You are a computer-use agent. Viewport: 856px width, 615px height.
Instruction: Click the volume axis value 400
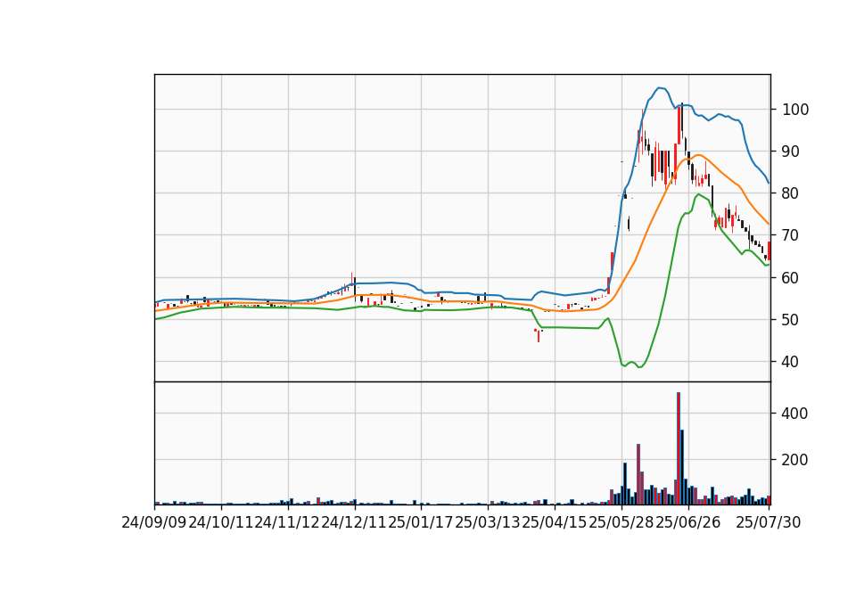pyautogui.click(x=795, y=414)
